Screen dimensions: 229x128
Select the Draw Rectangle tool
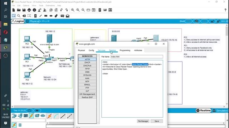tap(46, 16)
